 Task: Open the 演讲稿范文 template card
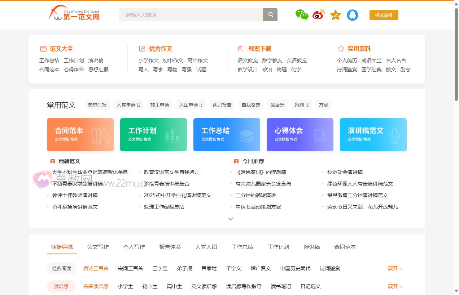pos(373,134)
